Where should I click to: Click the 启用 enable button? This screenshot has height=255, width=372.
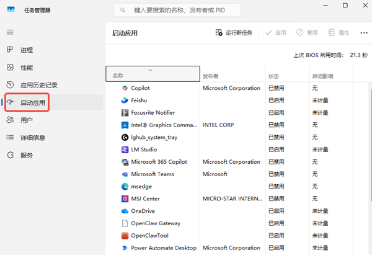point(275,33)
